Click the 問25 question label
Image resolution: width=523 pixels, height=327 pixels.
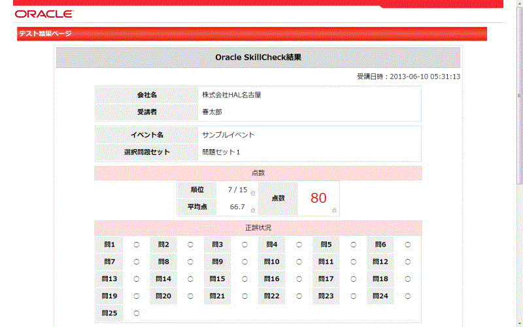click(109, 313)
